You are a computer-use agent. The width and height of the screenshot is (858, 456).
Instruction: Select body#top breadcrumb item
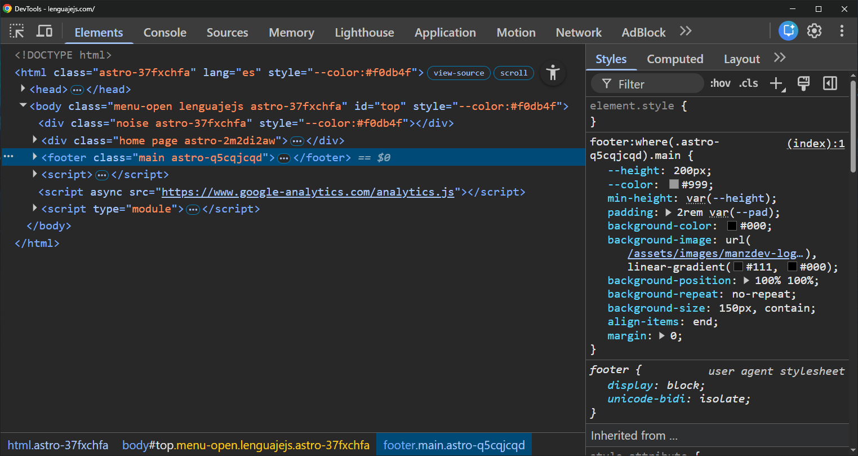[x=246, y=445]
